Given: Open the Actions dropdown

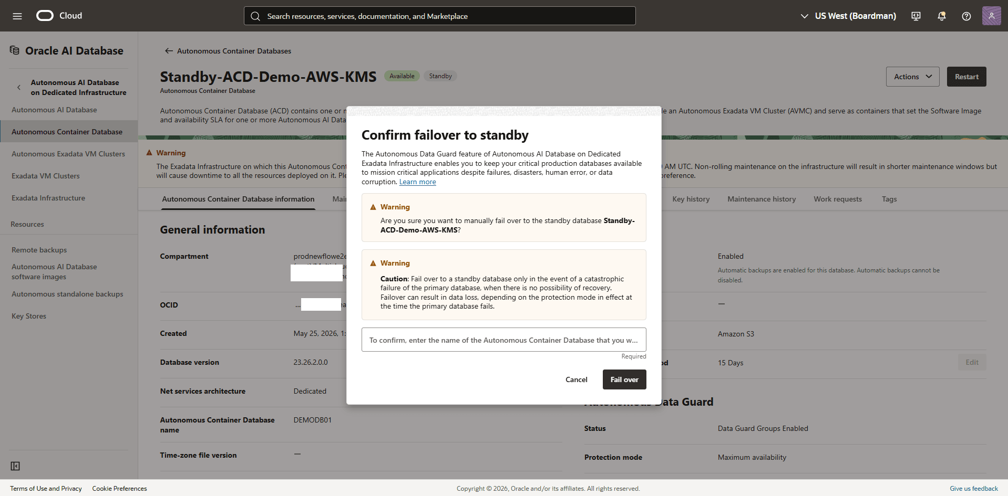Looking at the screenshot, I should (x=912, y=77).
